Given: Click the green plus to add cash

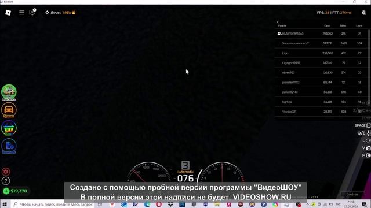Looking at the screenshot, I should (x=6, y=191).
